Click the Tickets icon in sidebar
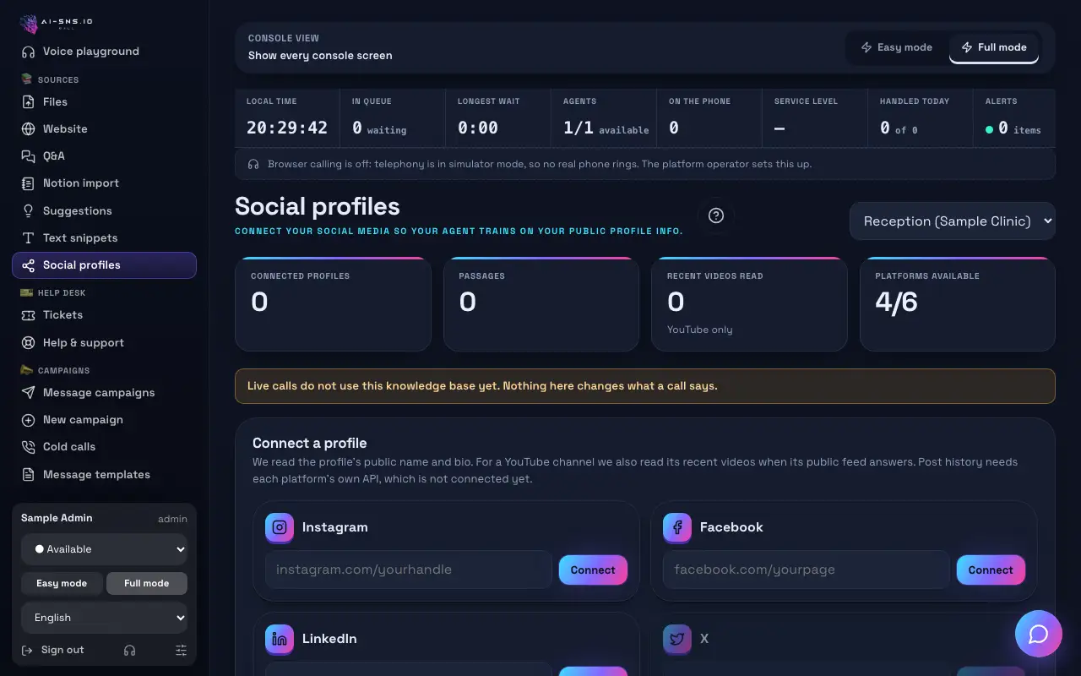1081x676 pixels. click(x=28, y=315)
